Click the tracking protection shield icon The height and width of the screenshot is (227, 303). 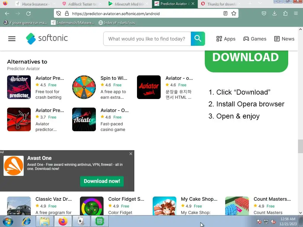pyautogui.click(x=59, y=14)
